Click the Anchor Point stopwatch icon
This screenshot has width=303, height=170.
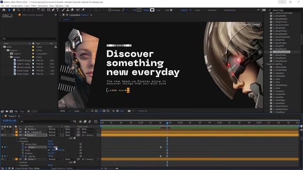(x=23, y=144)
